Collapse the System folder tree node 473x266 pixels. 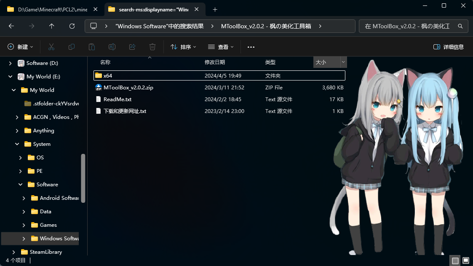tap(17, 144)
